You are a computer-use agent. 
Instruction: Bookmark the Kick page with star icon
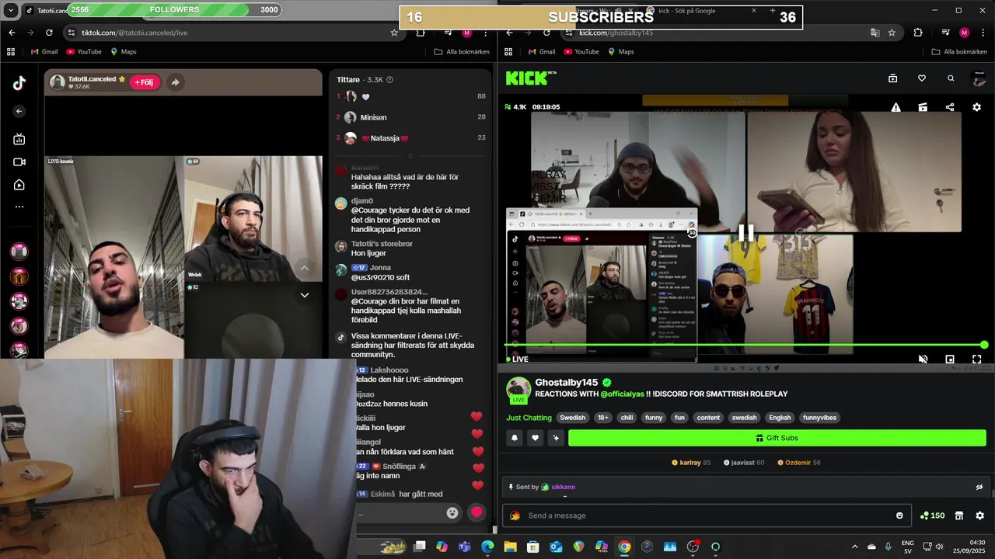(892, 33)
